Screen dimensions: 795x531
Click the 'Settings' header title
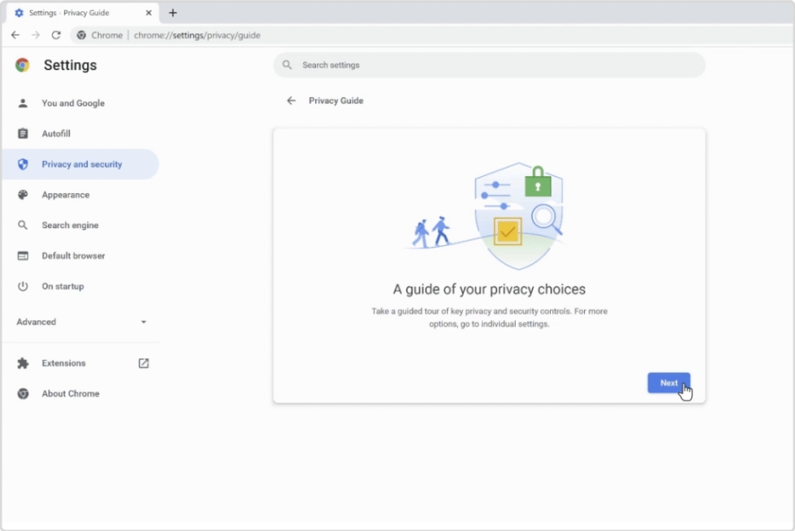(x=70, y=65)
